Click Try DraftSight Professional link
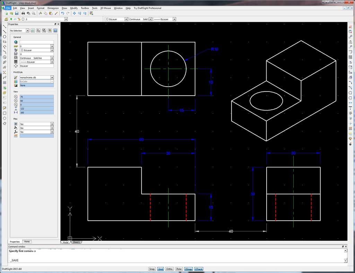This screenshot has height=273, width=355. [147, 8]
